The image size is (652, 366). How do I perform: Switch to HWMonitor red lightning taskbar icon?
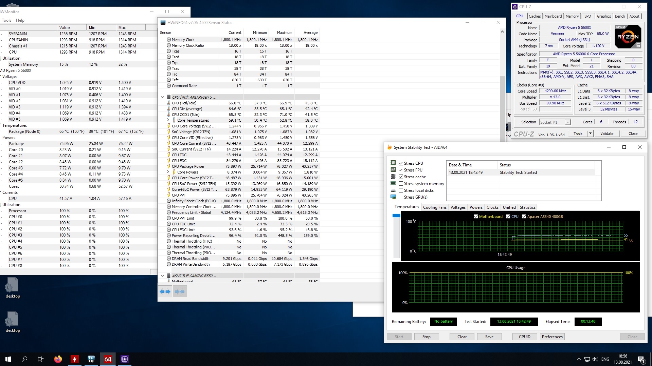(75, 359)
